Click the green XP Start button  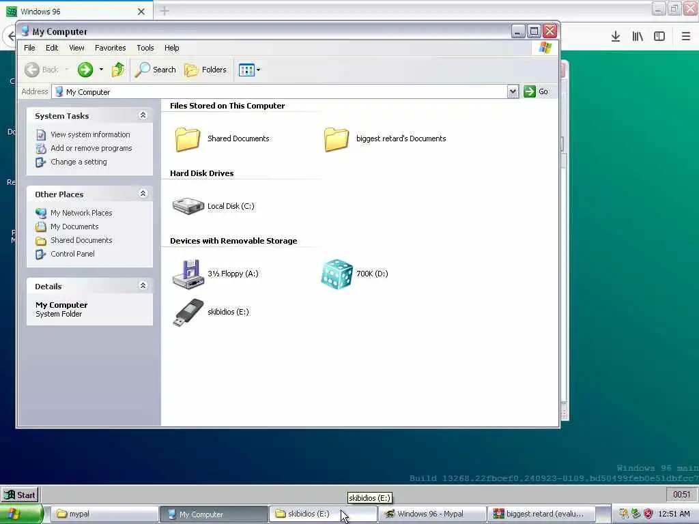[21, 514]
